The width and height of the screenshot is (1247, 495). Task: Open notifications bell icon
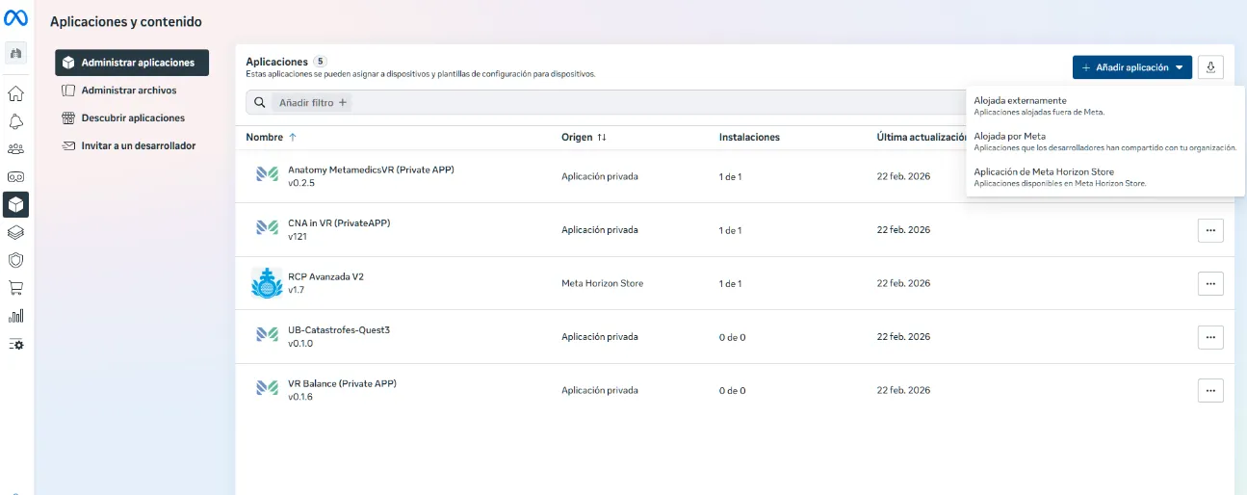click(x=16, y=121)
